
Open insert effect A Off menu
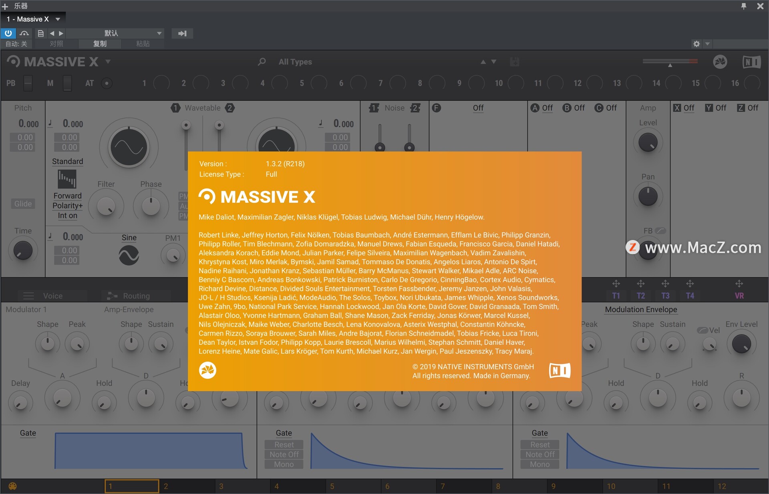(x=547, y=108)
